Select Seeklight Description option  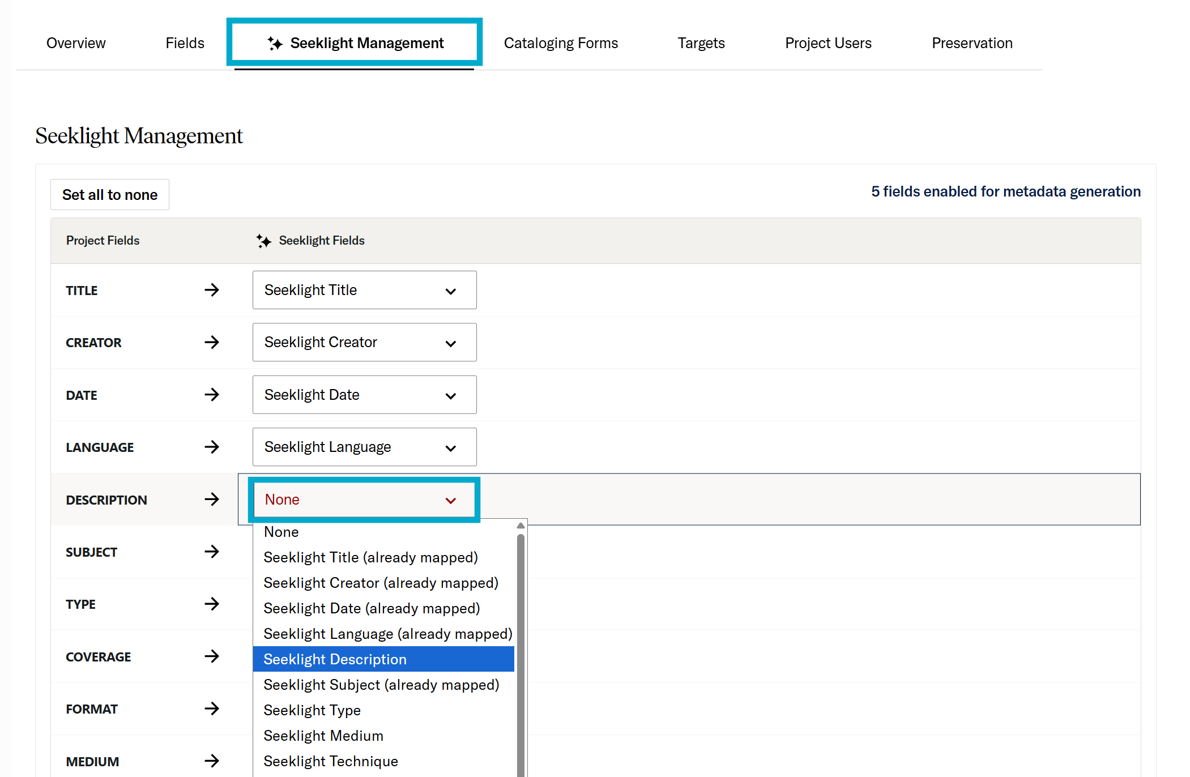coord(383,659)
